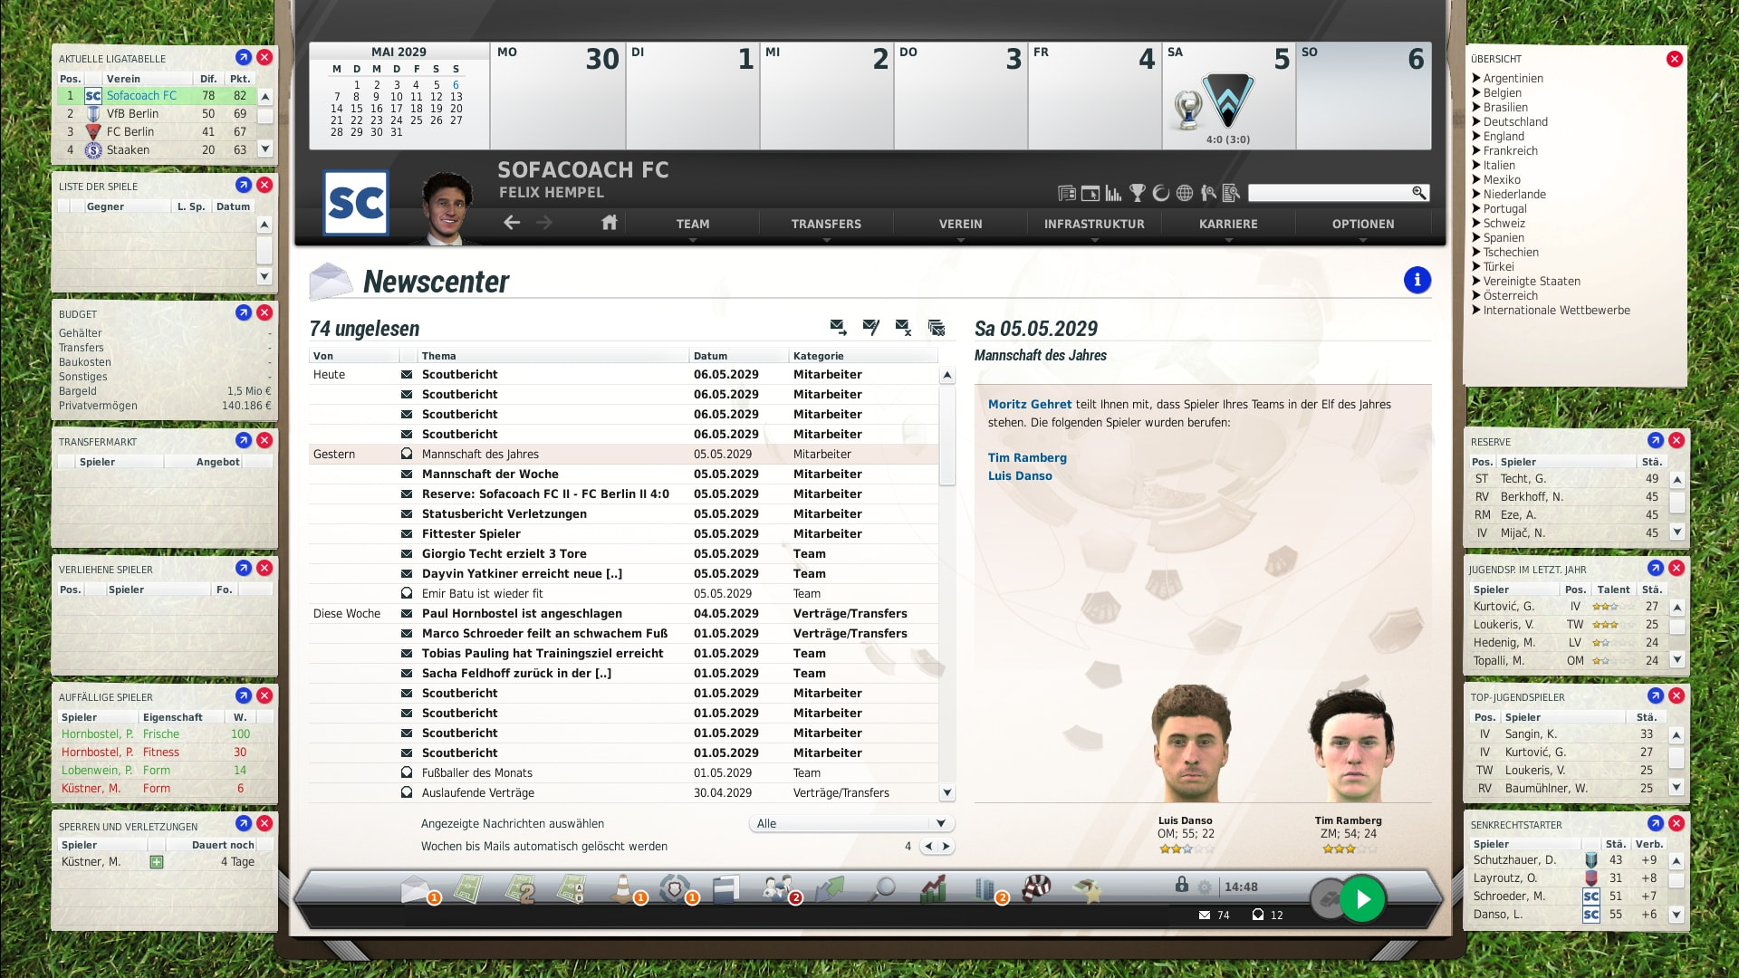Viewport: 1739px width, 978px height.
Task: Sort news list by Datum column
Action: pos(738,356)
